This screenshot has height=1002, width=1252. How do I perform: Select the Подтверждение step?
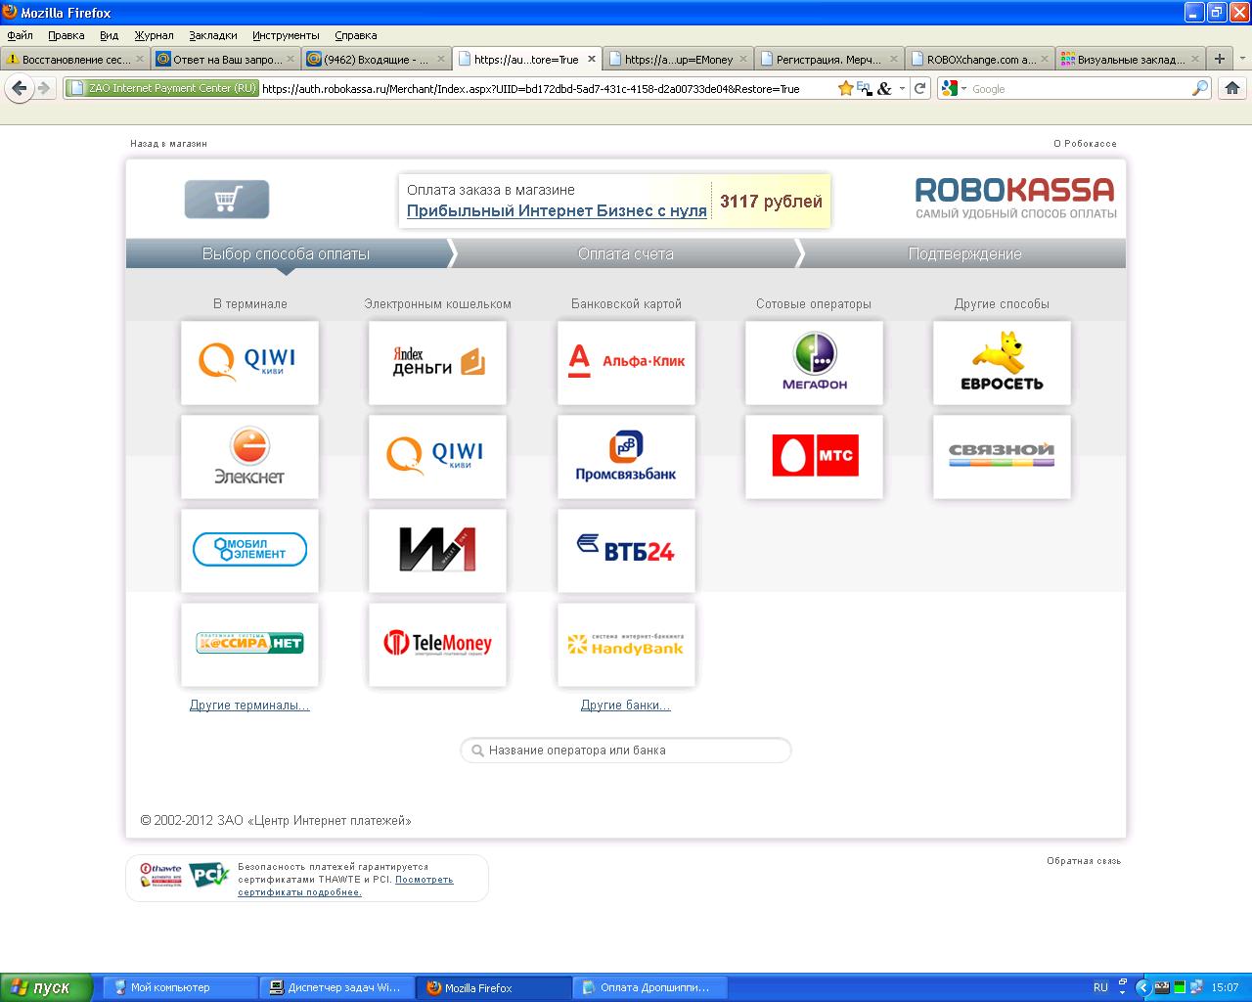964,253
